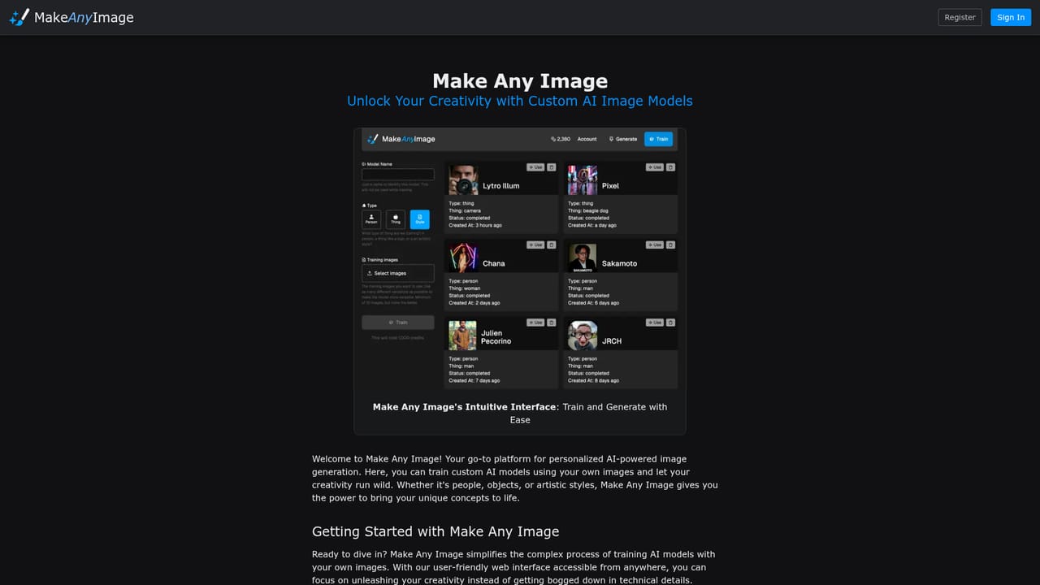Click the blue Train tab in the preview navbar
The width and height of the screenshot is (1040, 585).
[x=659, y=139]
